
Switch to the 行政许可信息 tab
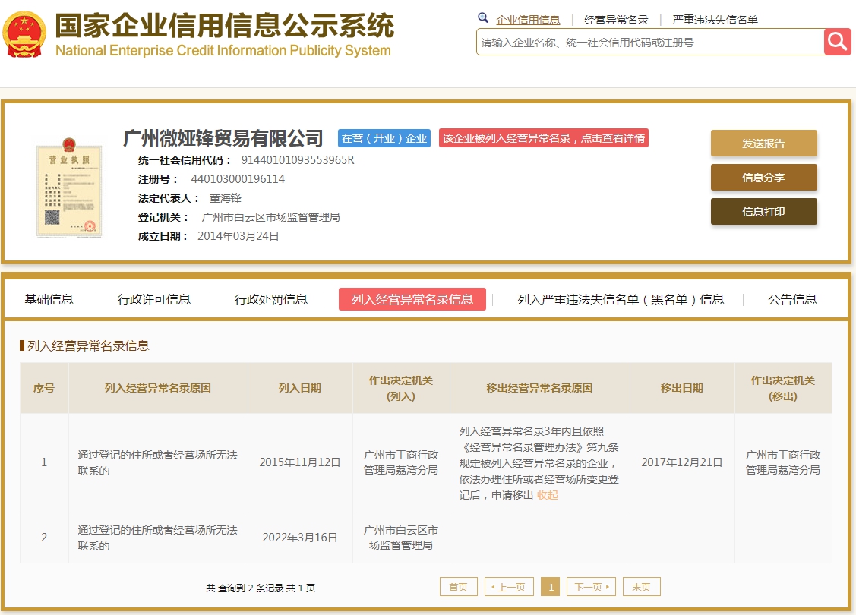(x=154, y=299)
